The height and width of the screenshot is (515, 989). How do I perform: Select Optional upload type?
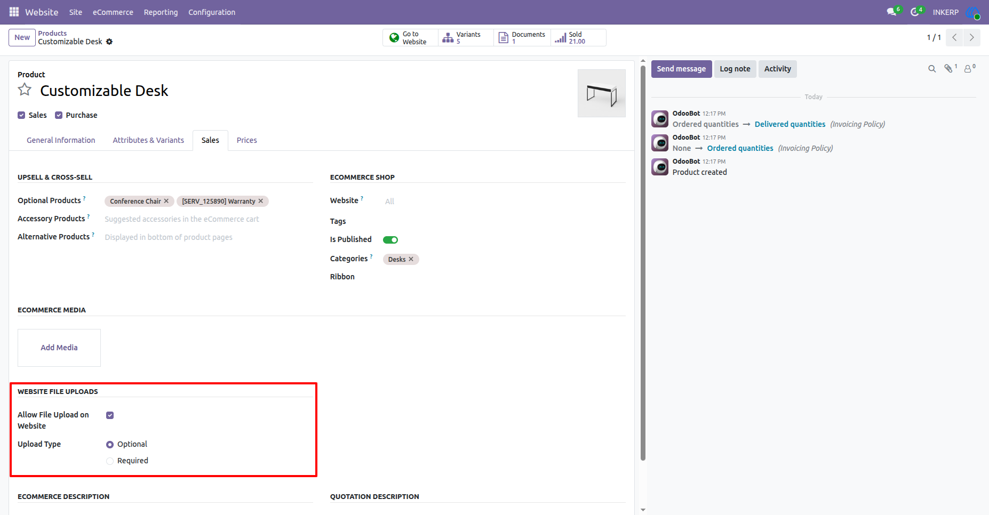click(x=110, y=445)
